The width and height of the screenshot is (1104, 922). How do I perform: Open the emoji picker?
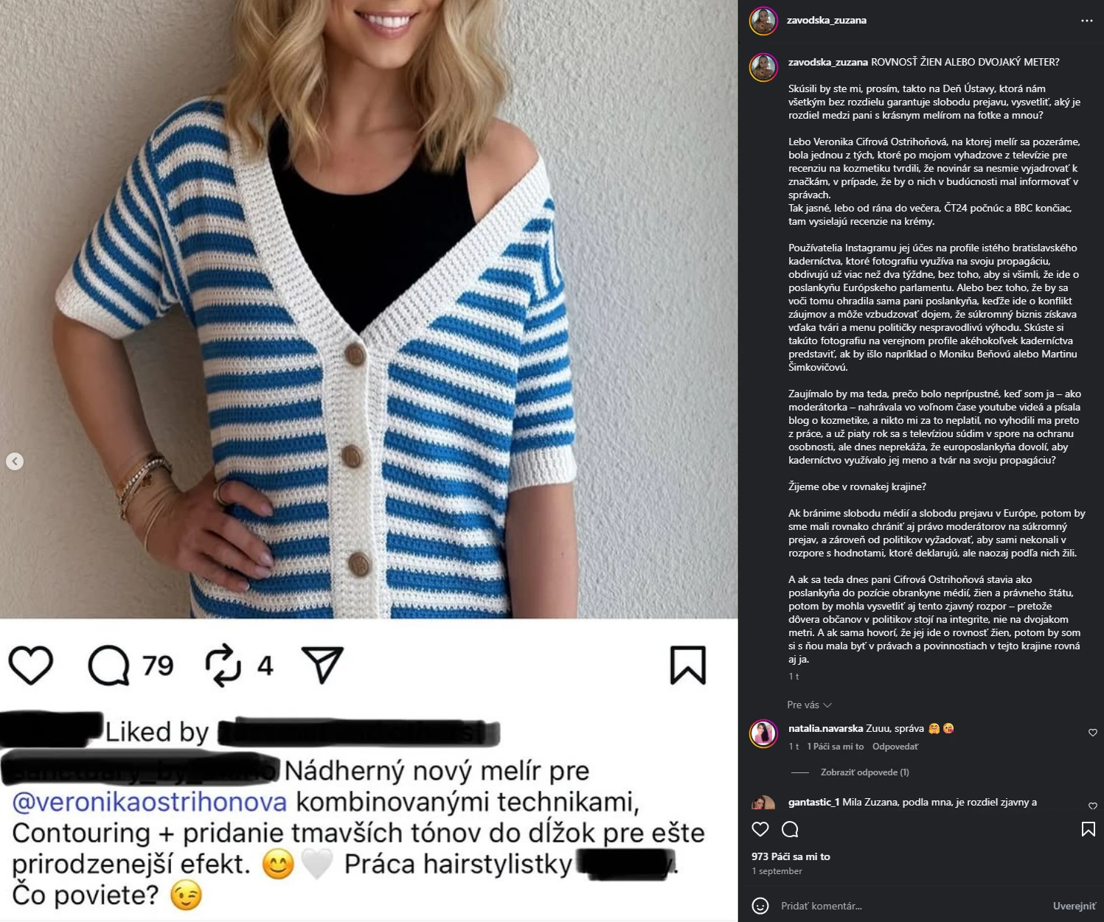760,906
